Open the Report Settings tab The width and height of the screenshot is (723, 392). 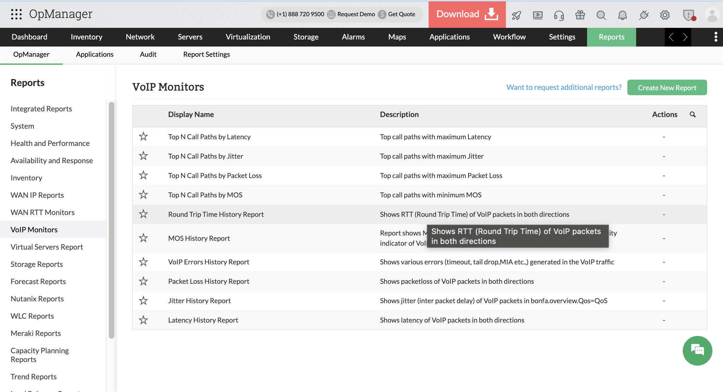pos(206,54)
